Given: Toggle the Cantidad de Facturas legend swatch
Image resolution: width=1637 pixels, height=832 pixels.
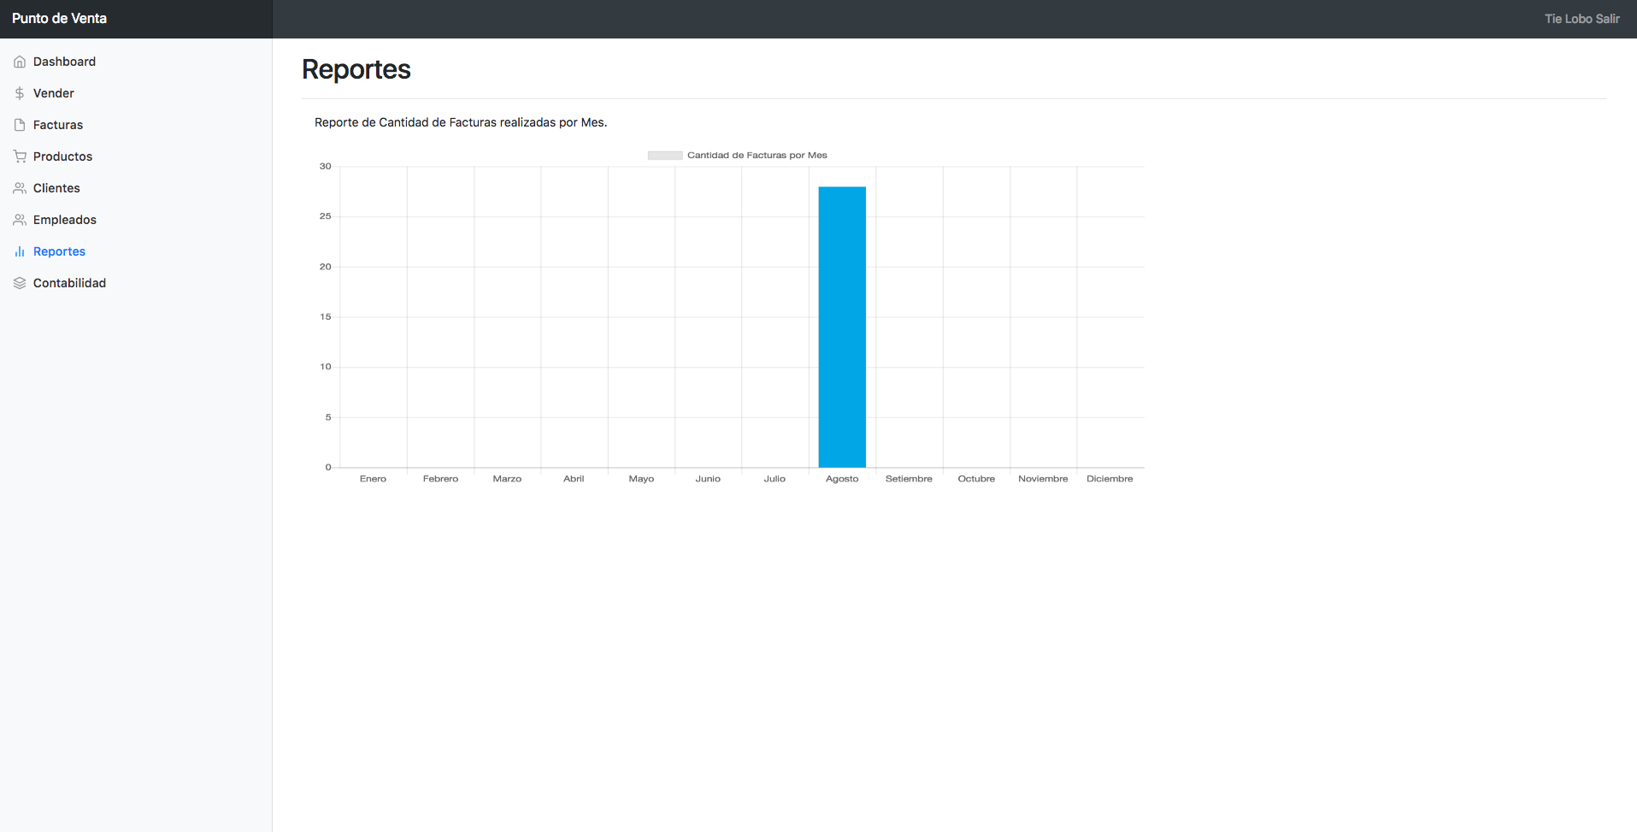Looking at the screenshot, I should 665,156.
